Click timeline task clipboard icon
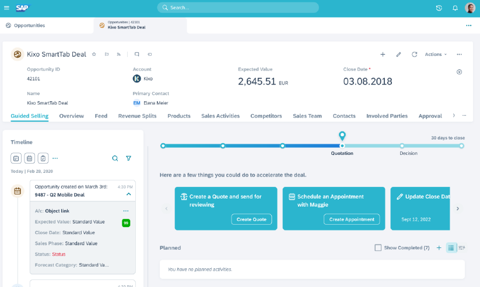The width and height of the screenshot is (480, 287). click(x=43, y=158)
